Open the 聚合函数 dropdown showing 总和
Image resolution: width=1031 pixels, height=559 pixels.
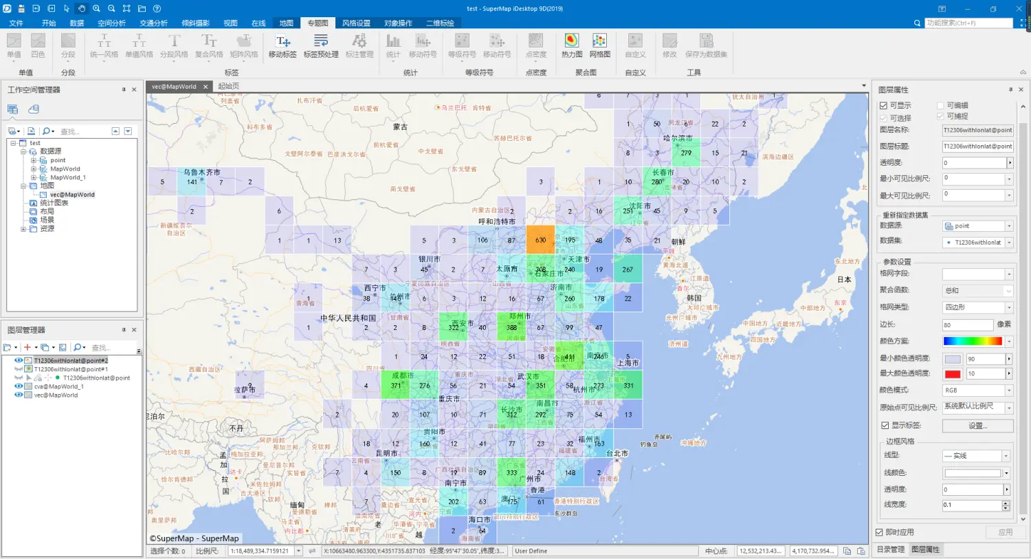coord(1009,291)
